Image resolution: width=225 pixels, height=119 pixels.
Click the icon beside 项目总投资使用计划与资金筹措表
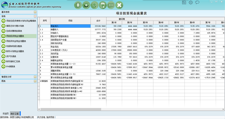(3, 21)
